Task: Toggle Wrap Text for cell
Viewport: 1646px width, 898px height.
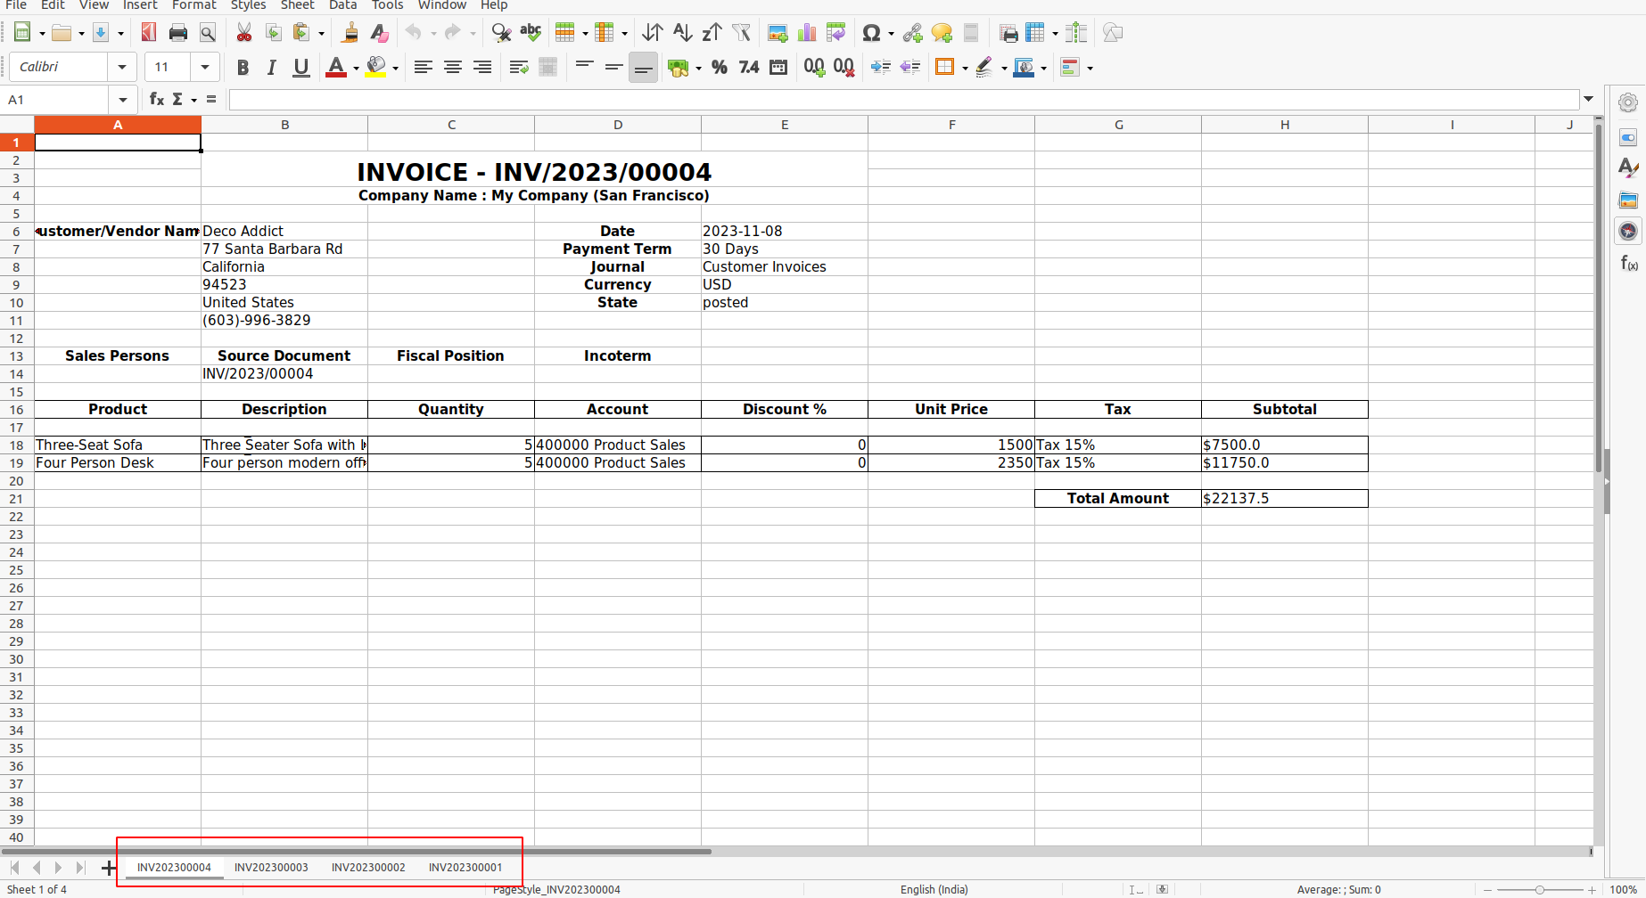Action: 519,68
